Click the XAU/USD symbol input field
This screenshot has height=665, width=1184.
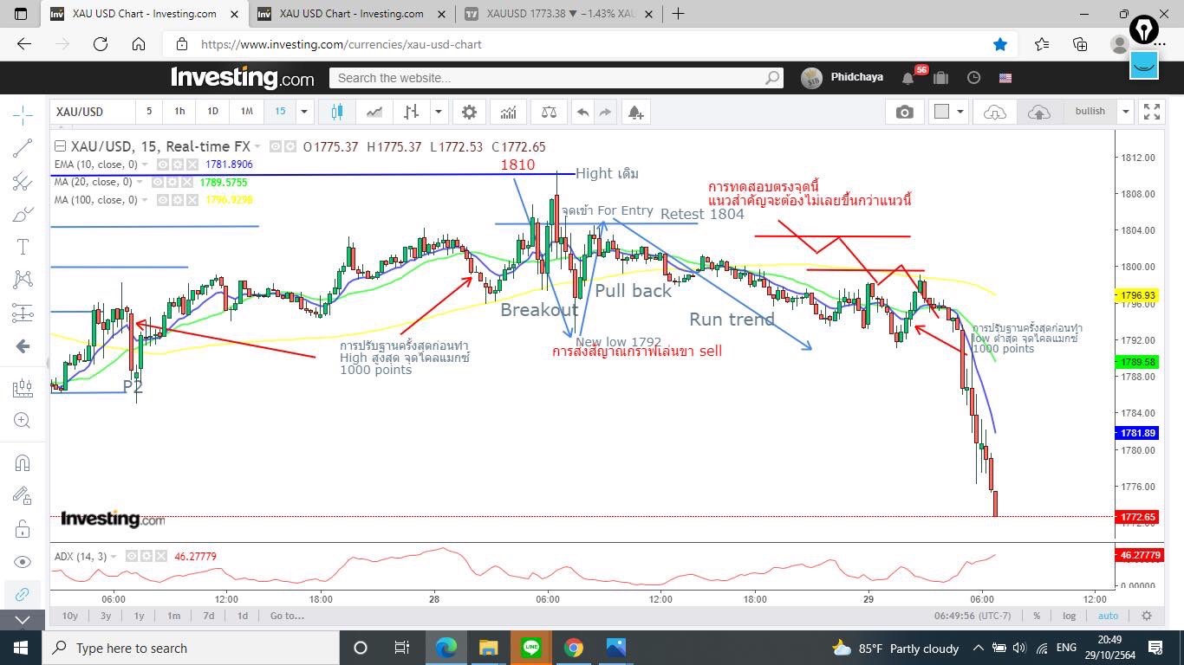coord(93,112)
